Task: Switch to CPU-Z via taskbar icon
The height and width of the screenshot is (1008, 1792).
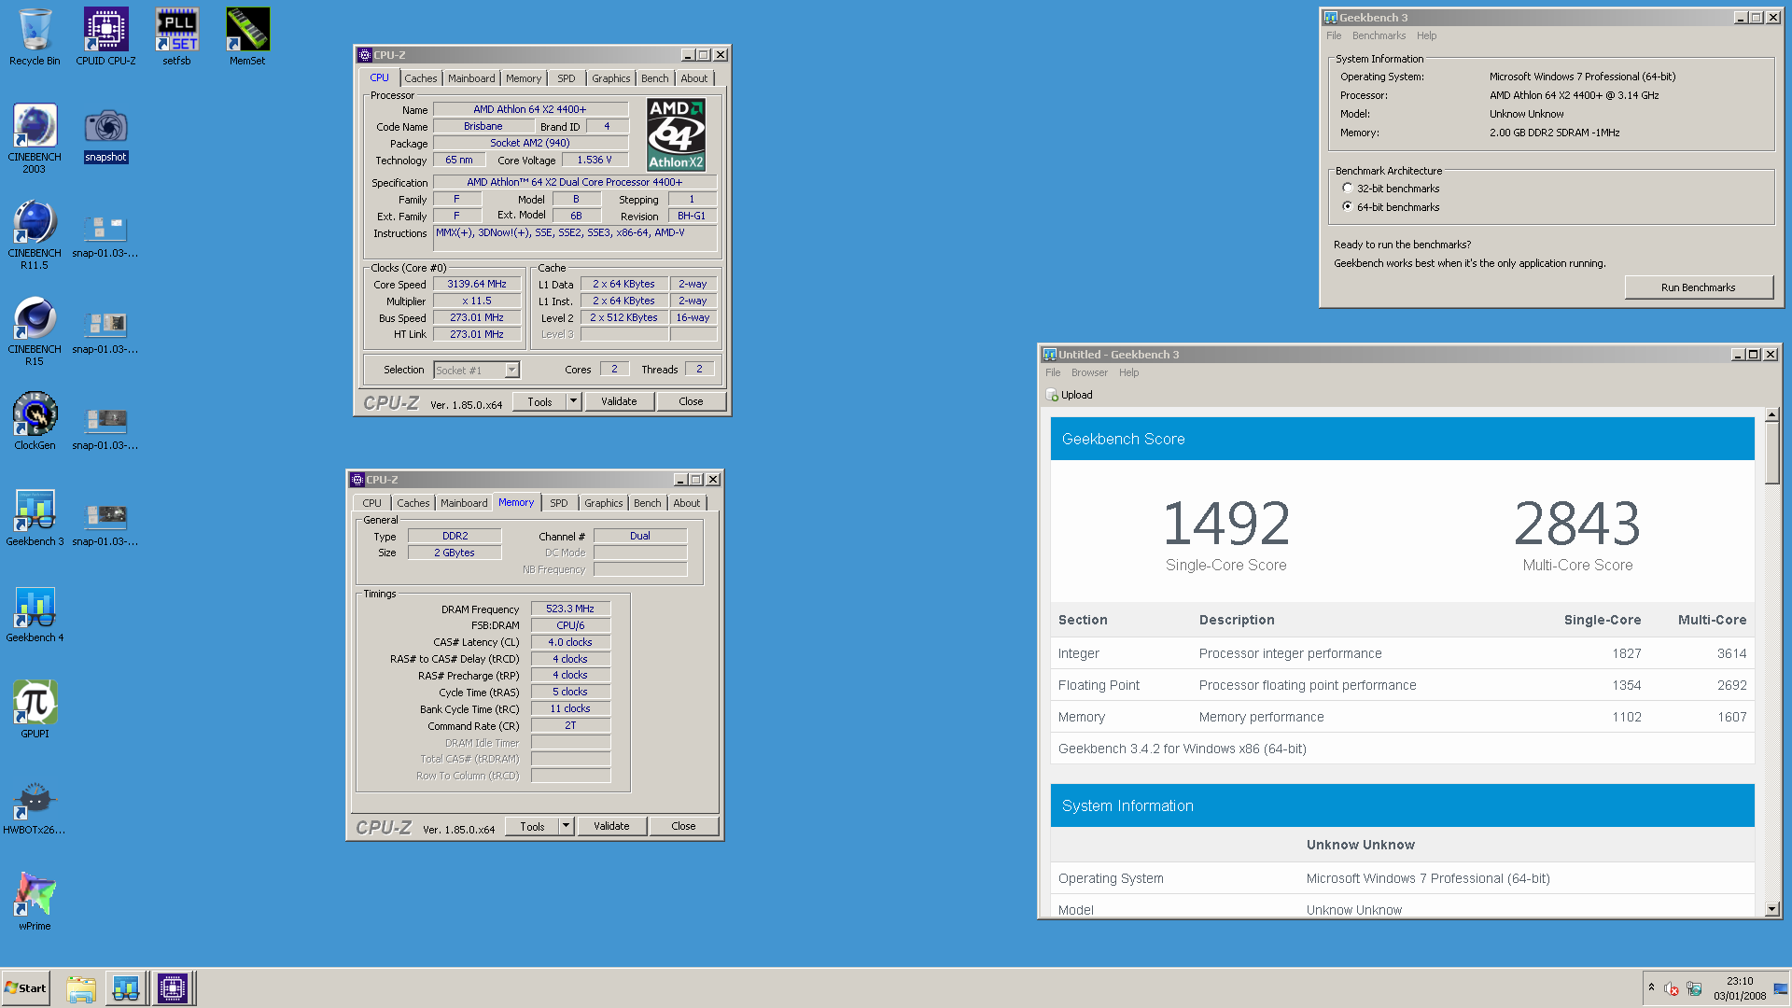Action: point(173,988)
